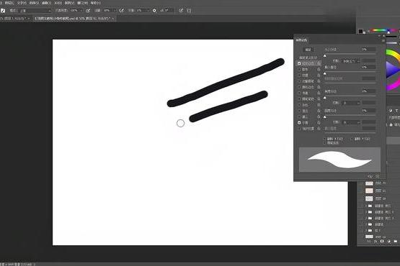Open the symmetry paint butterfly icon
This screenshot has height=266, width=400.
click(189, 11)
